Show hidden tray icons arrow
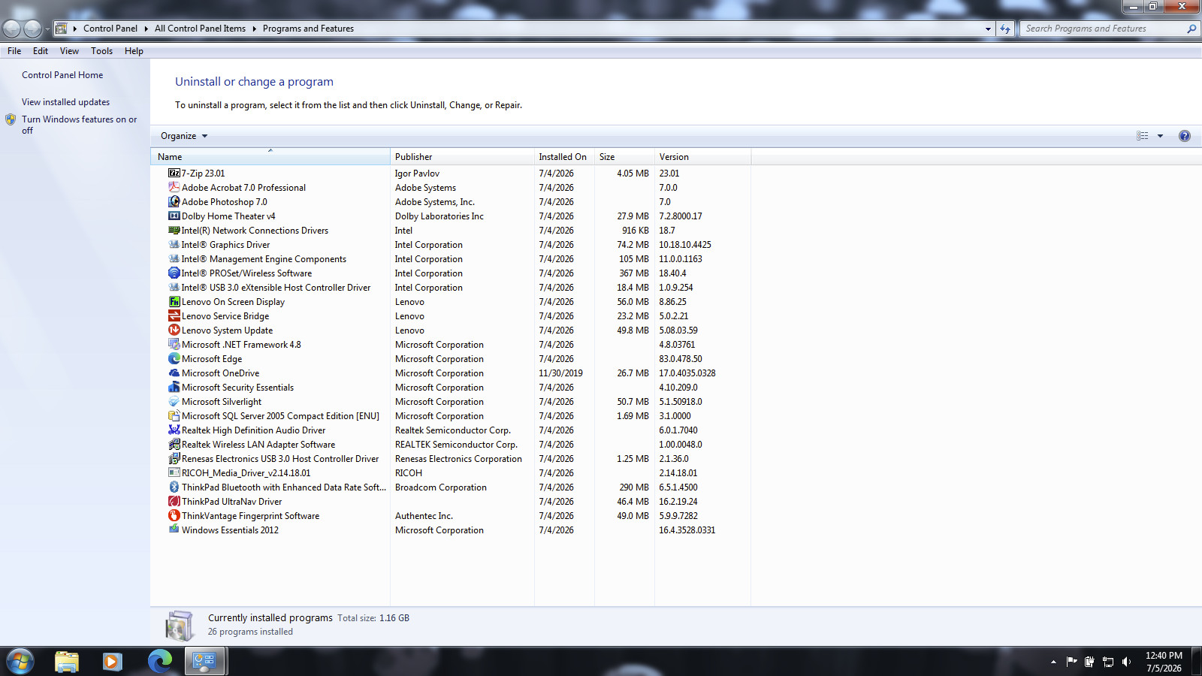 coord(1053,662)
